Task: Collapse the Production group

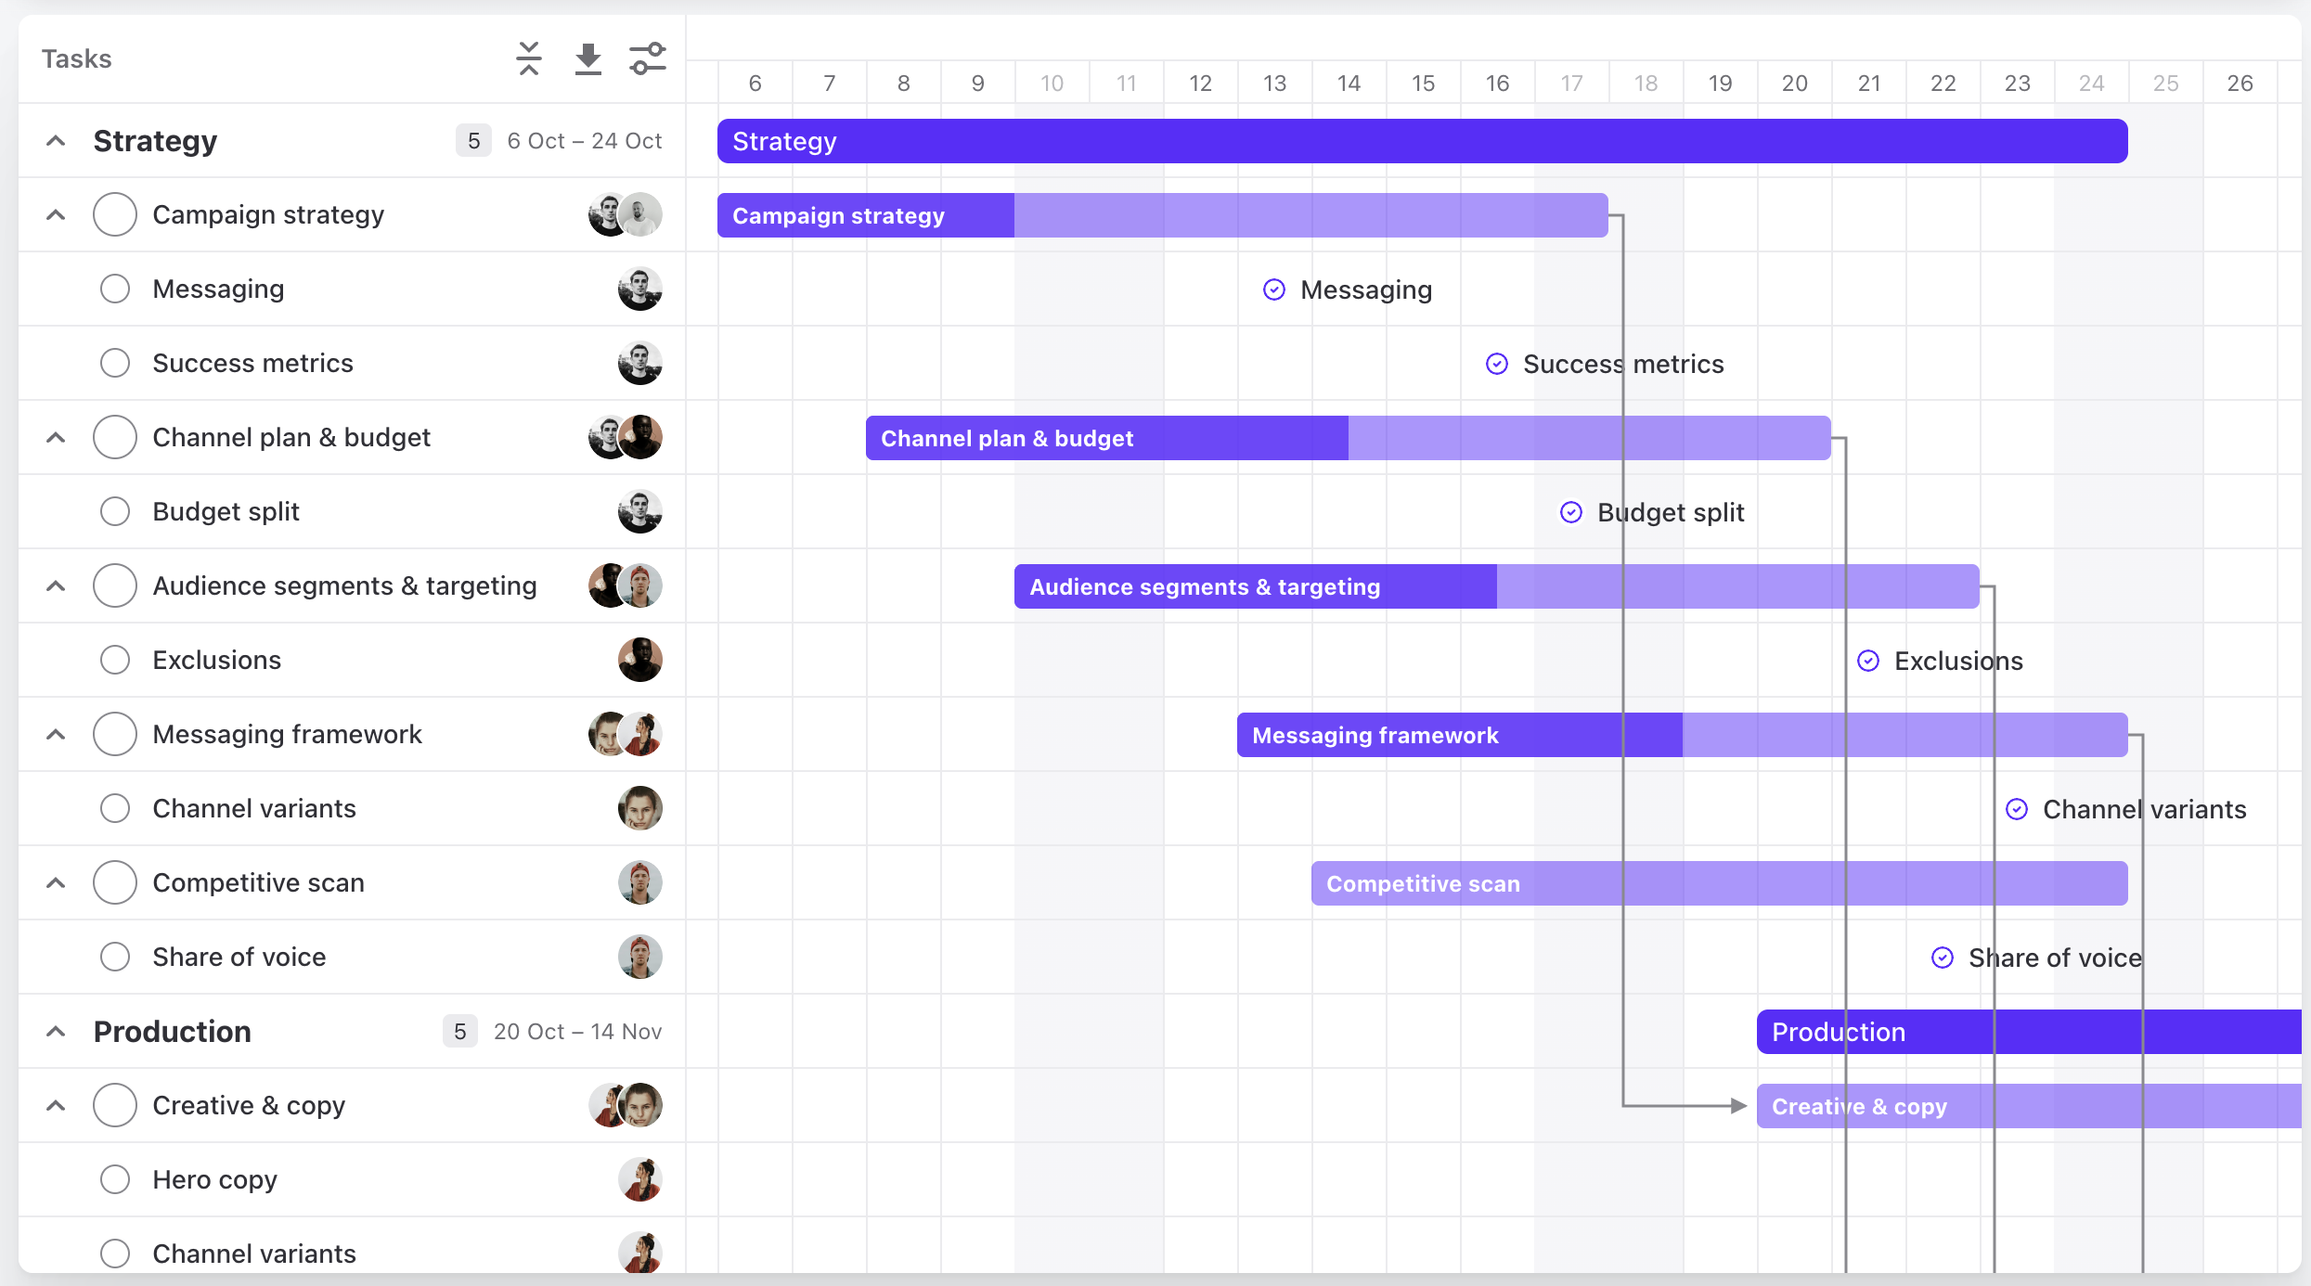Action: coord(56,1031)
